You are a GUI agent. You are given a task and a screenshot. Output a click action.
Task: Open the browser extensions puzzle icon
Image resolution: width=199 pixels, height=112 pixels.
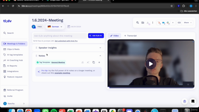tap(183, 6)
